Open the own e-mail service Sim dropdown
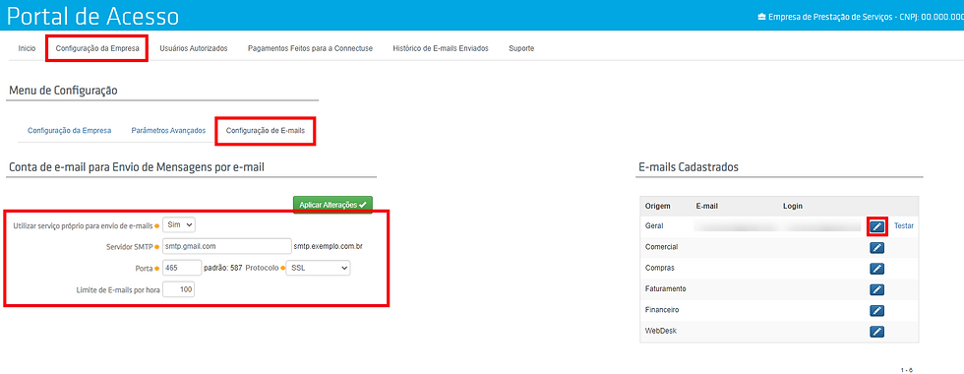 coord(179,225)
